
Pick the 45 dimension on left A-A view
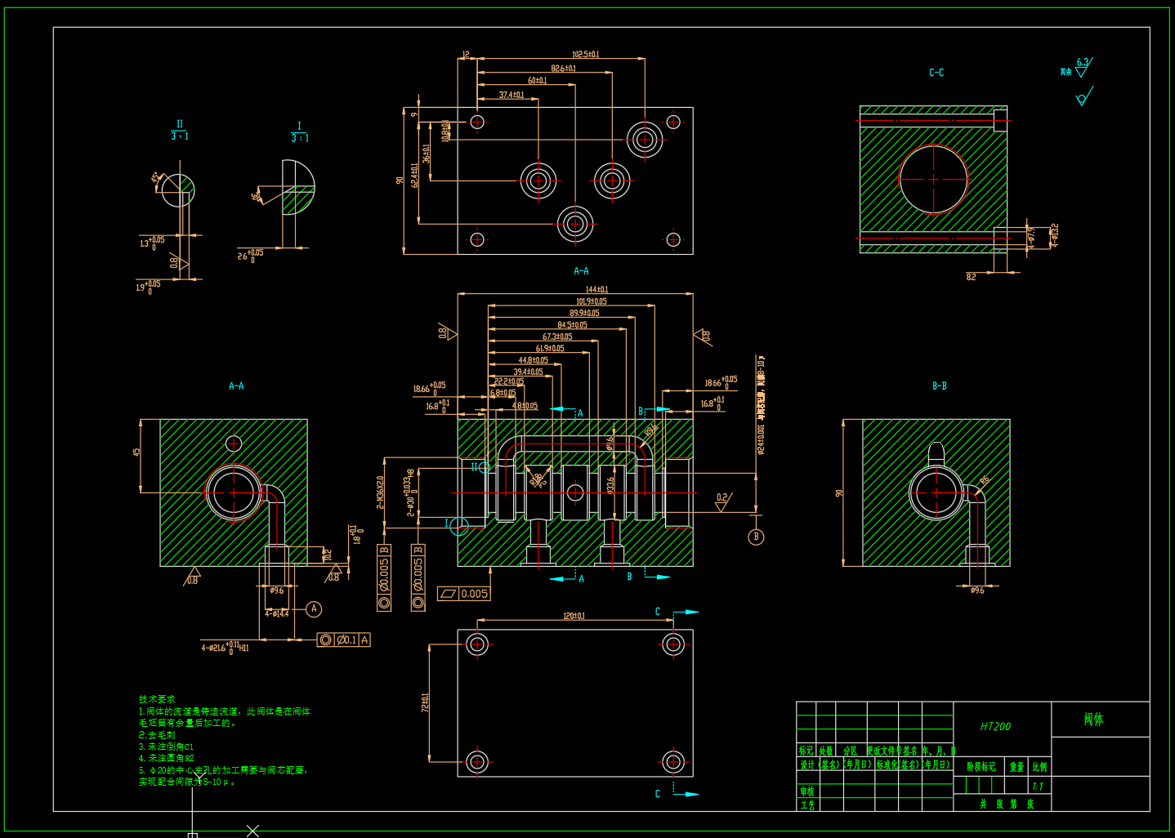click(137, 452)
